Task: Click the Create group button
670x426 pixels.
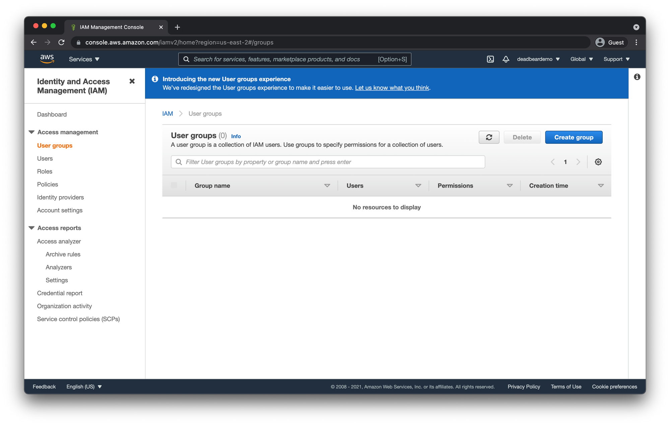Action: point(574,137)
